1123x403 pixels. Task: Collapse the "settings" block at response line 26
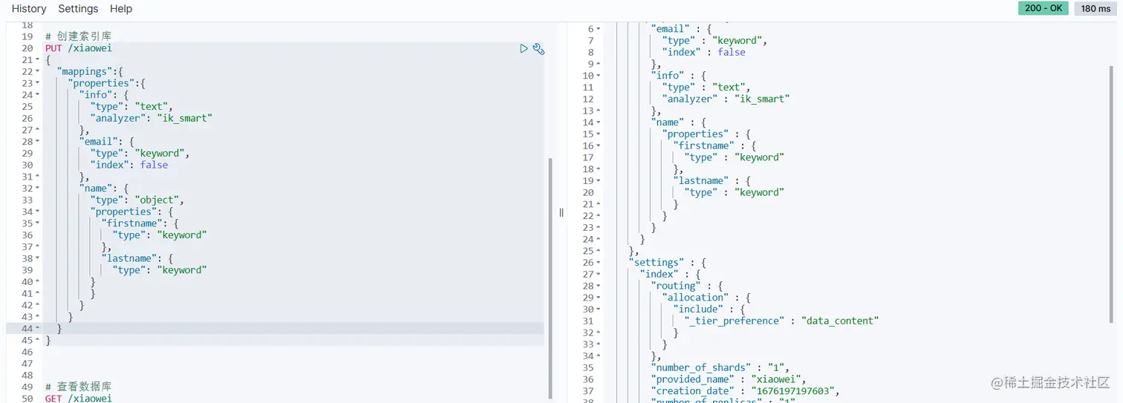[x=599, y=263]
